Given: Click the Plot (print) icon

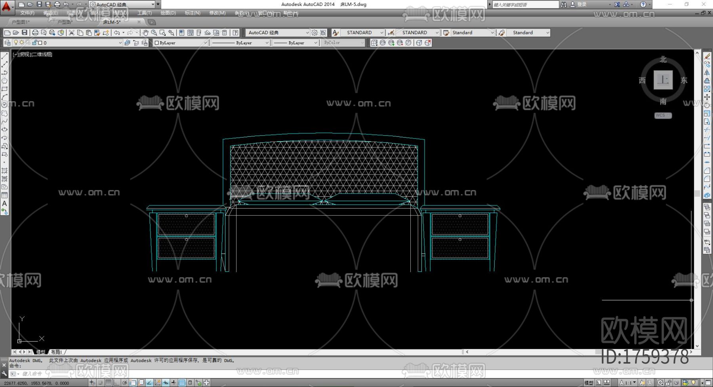Looking at the screenshot, I should tap(35, 33).
